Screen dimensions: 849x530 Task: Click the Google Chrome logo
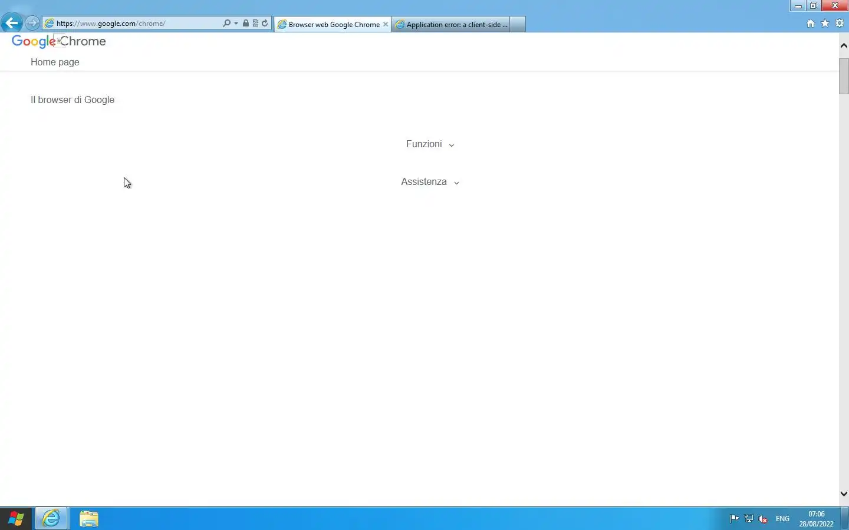59,41
